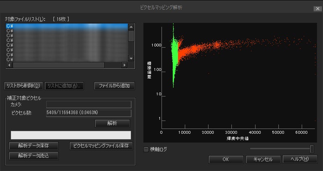Viewport: 323px width, 171px height.
Task: Click the 輝度中央値 axis label
Action: (x=237, y=138)
